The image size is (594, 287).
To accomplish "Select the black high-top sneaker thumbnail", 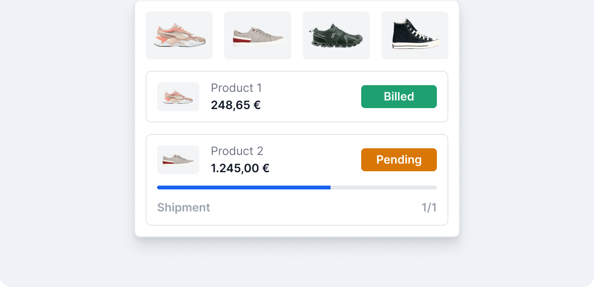I will (415, 35).
